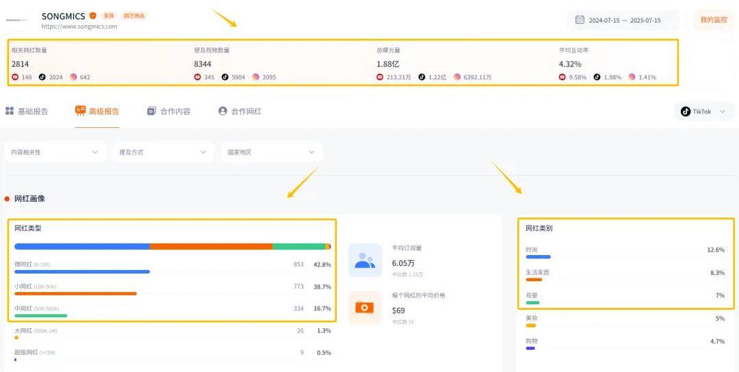Click YouTube icon under 提及视频数量
The height and width of the screenshot is (372, 739).
point(198,77)
